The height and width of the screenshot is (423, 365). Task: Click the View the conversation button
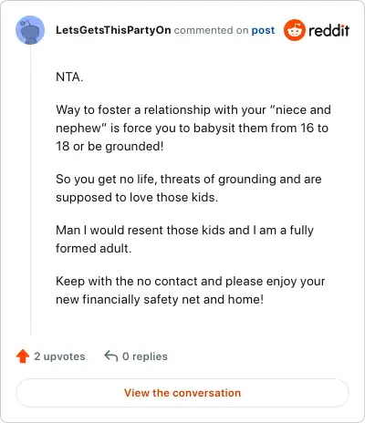coord(182,393)
